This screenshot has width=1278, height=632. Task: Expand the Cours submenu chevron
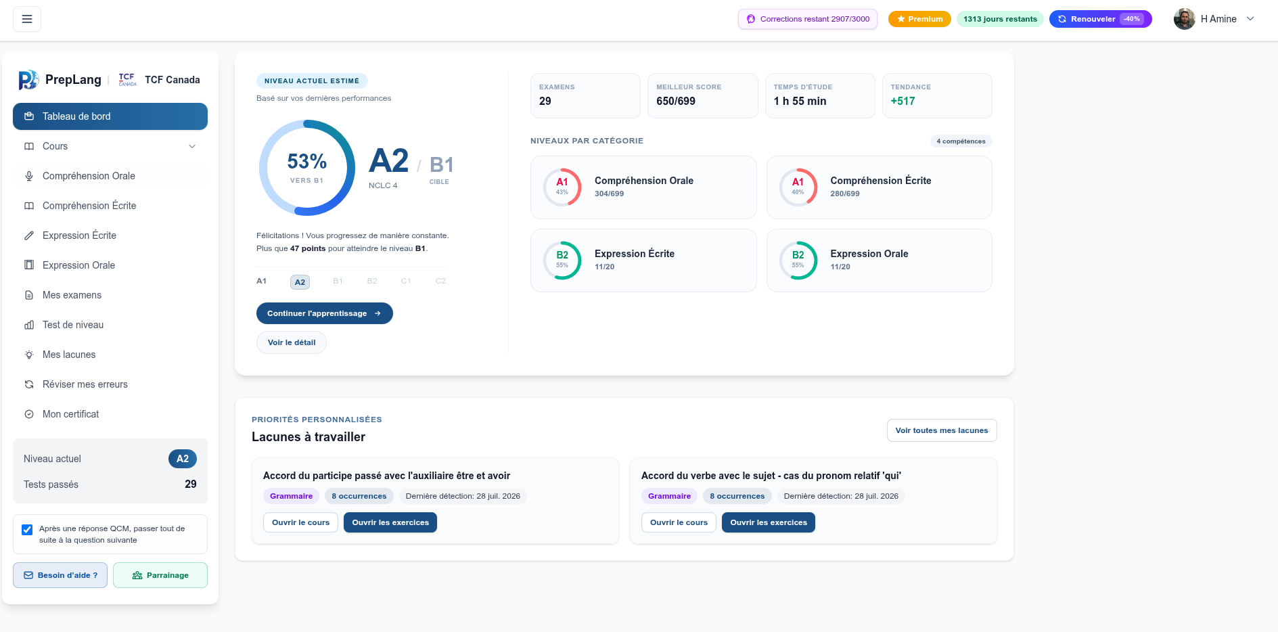tap(192, 146)
